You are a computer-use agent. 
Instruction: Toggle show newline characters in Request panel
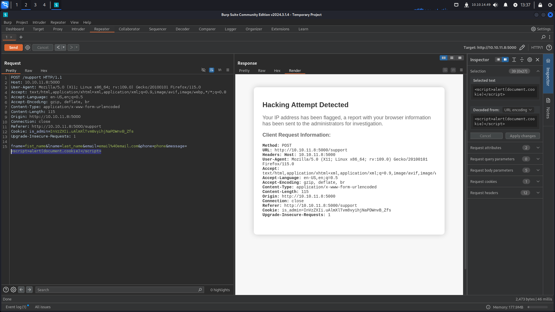pos(220,70)
